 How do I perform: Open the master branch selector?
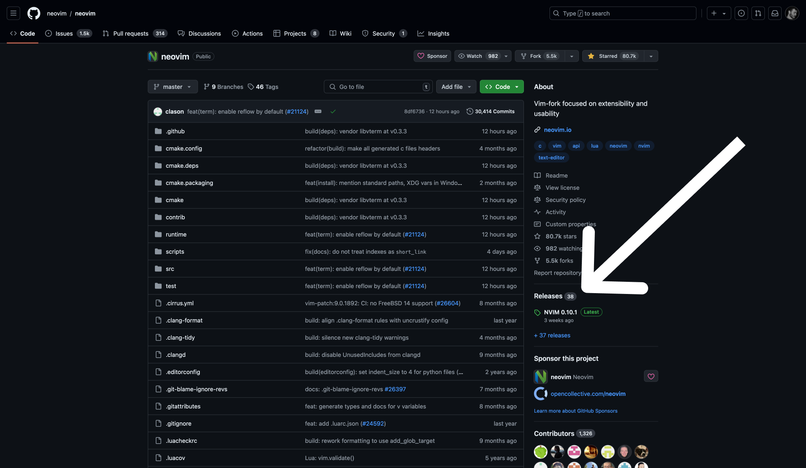click(173, 87)
